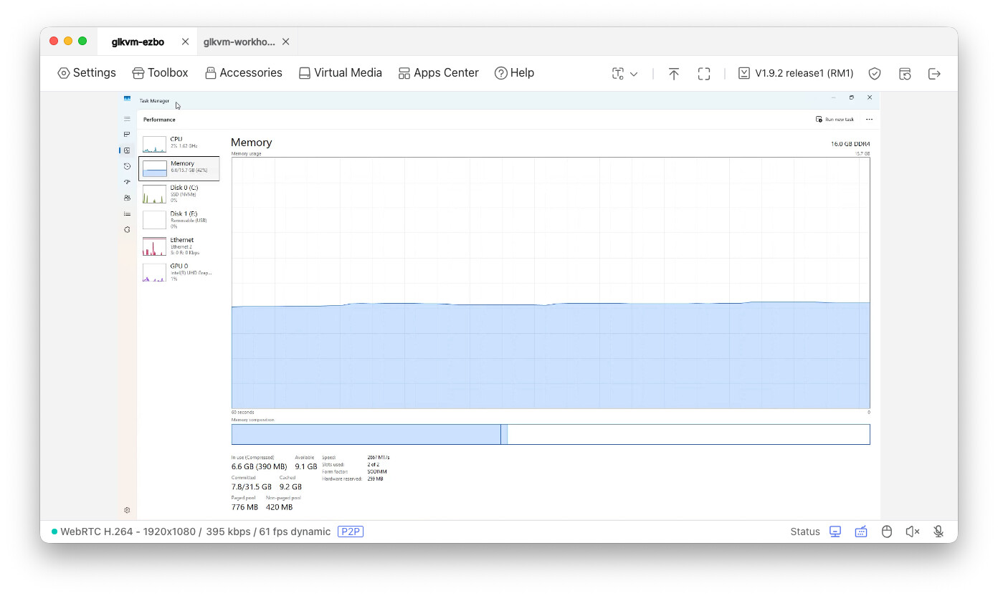Click the In use 6.6 GB (390 MB) value
The image size is (998, 596).
click(x=260, y=466)
